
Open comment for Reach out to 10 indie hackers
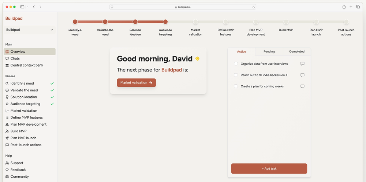[x=302, y=75]
